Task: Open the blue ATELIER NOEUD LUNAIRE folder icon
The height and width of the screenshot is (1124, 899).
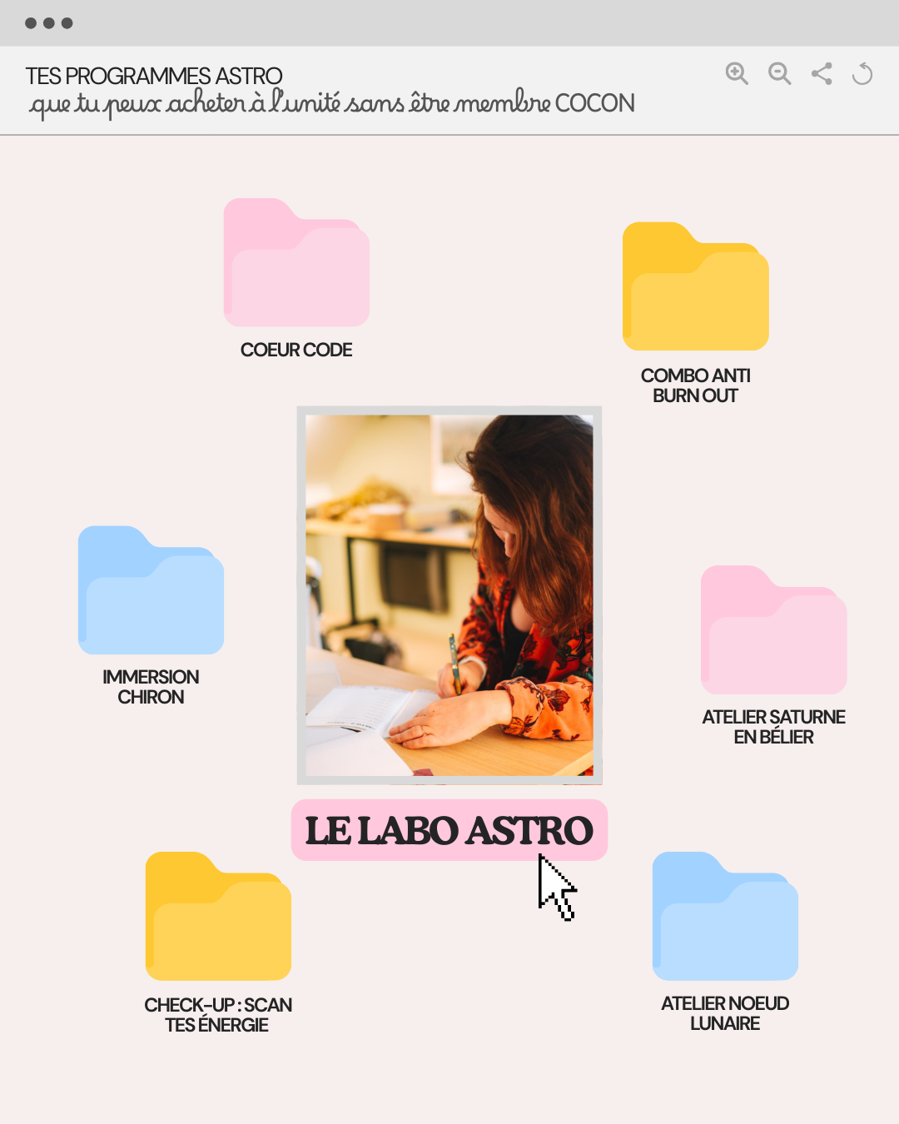Action: pyautogui.click(x=725, y=917)
